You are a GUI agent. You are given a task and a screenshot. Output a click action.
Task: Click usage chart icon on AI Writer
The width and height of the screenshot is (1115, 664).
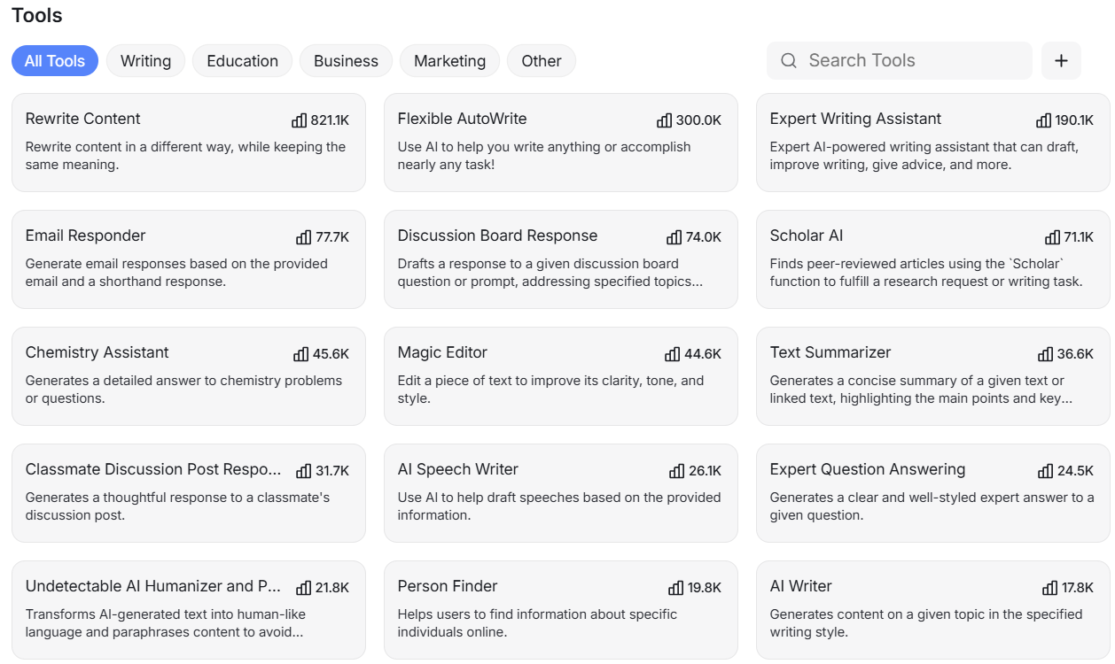point(1050,588)
